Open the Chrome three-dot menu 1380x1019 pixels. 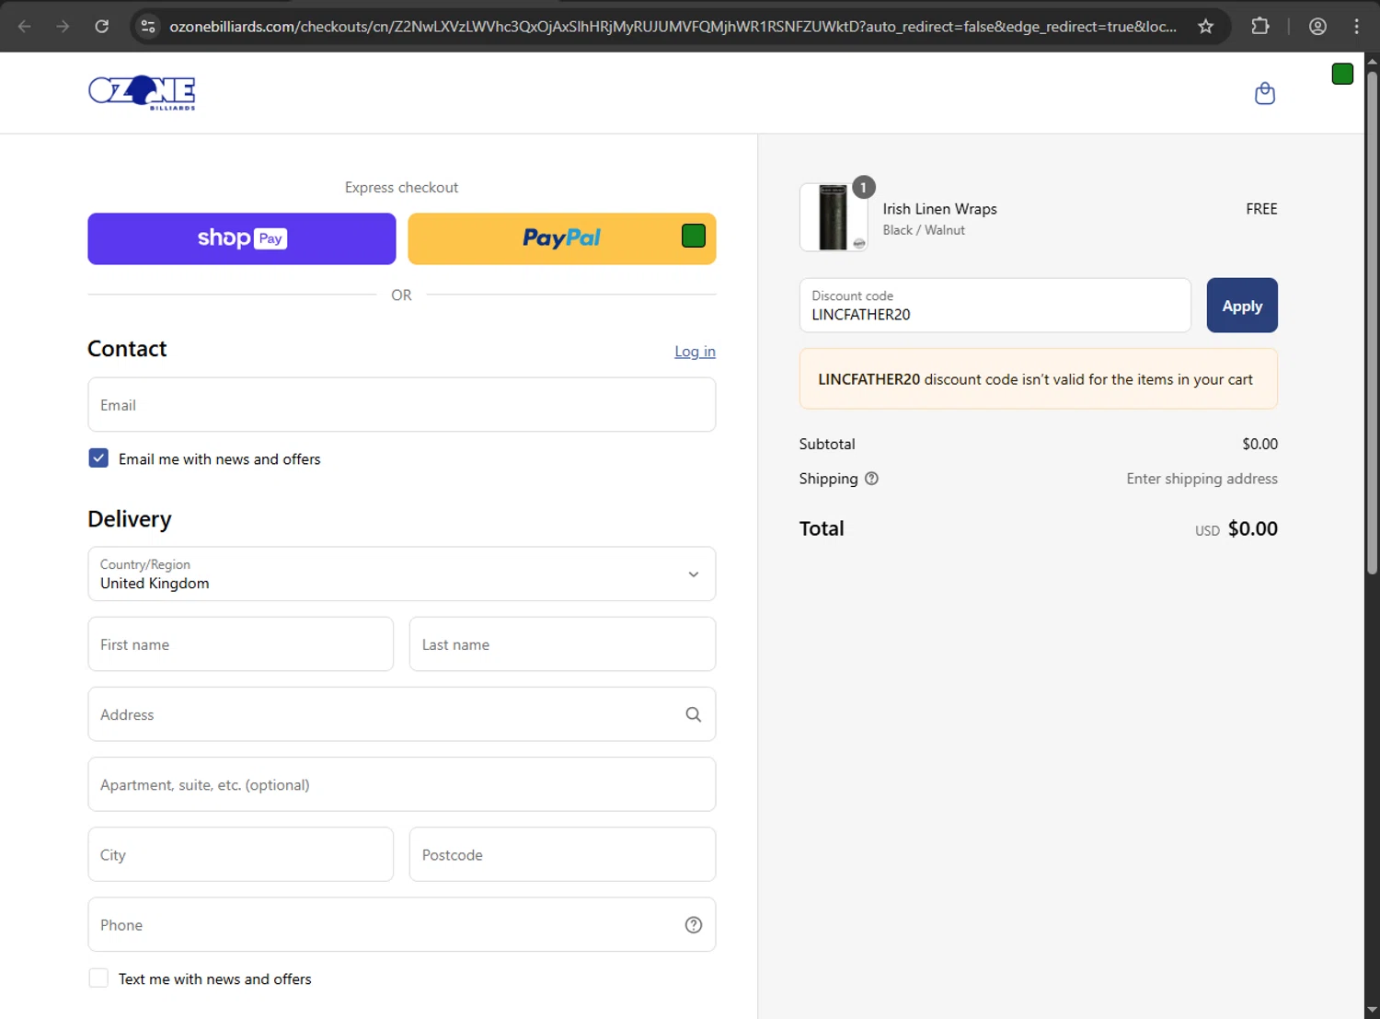(1356, 27)
